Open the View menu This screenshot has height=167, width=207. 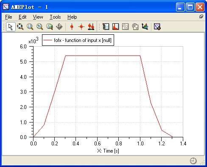(x=38, y=17)
